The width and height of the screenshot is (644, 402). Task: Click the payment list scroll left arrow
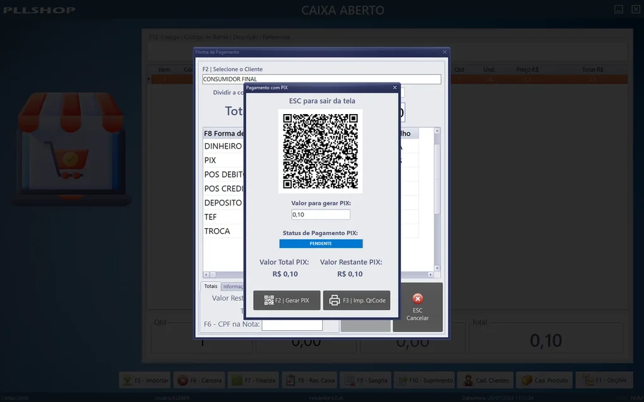point(206,275)
